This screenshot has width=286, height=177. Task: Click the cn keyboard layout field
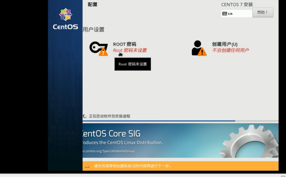coord(236,14)
